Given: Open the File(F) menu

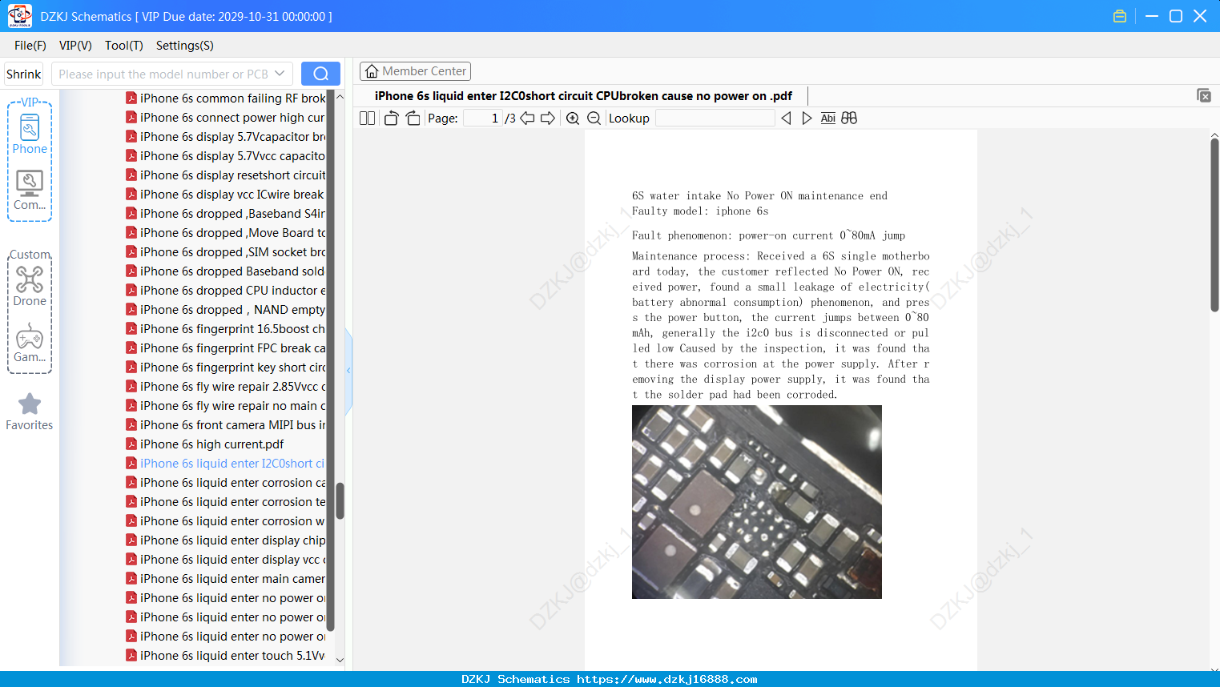Looking at the screenshot, I should pos(30,46).
